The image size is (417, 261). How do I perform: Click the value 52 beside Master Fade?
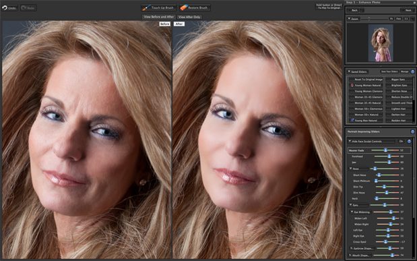[x=402, y=150]
